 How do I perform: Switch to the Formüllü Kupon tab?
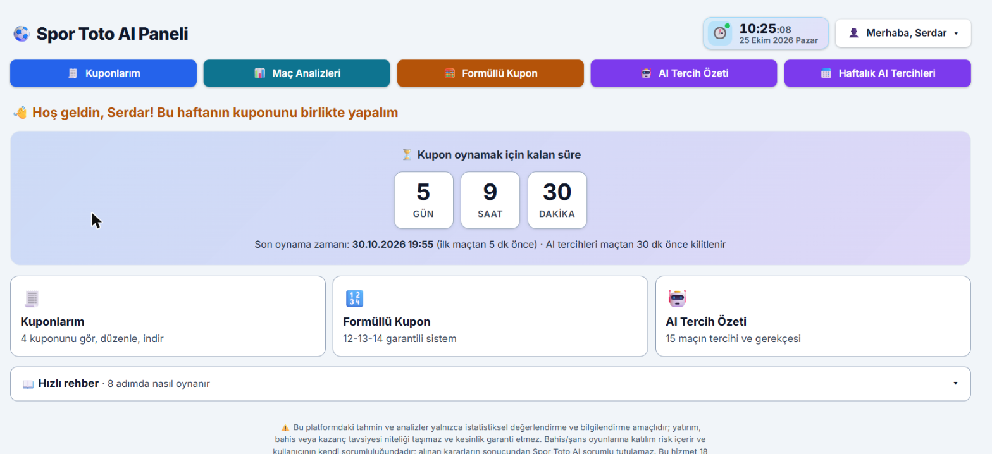click(x=490, y=73)
